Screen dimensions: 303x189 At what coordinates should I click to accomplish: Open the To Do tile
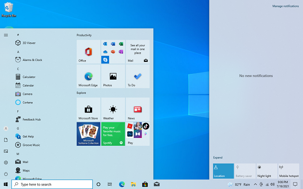click(x=138, y=76)
